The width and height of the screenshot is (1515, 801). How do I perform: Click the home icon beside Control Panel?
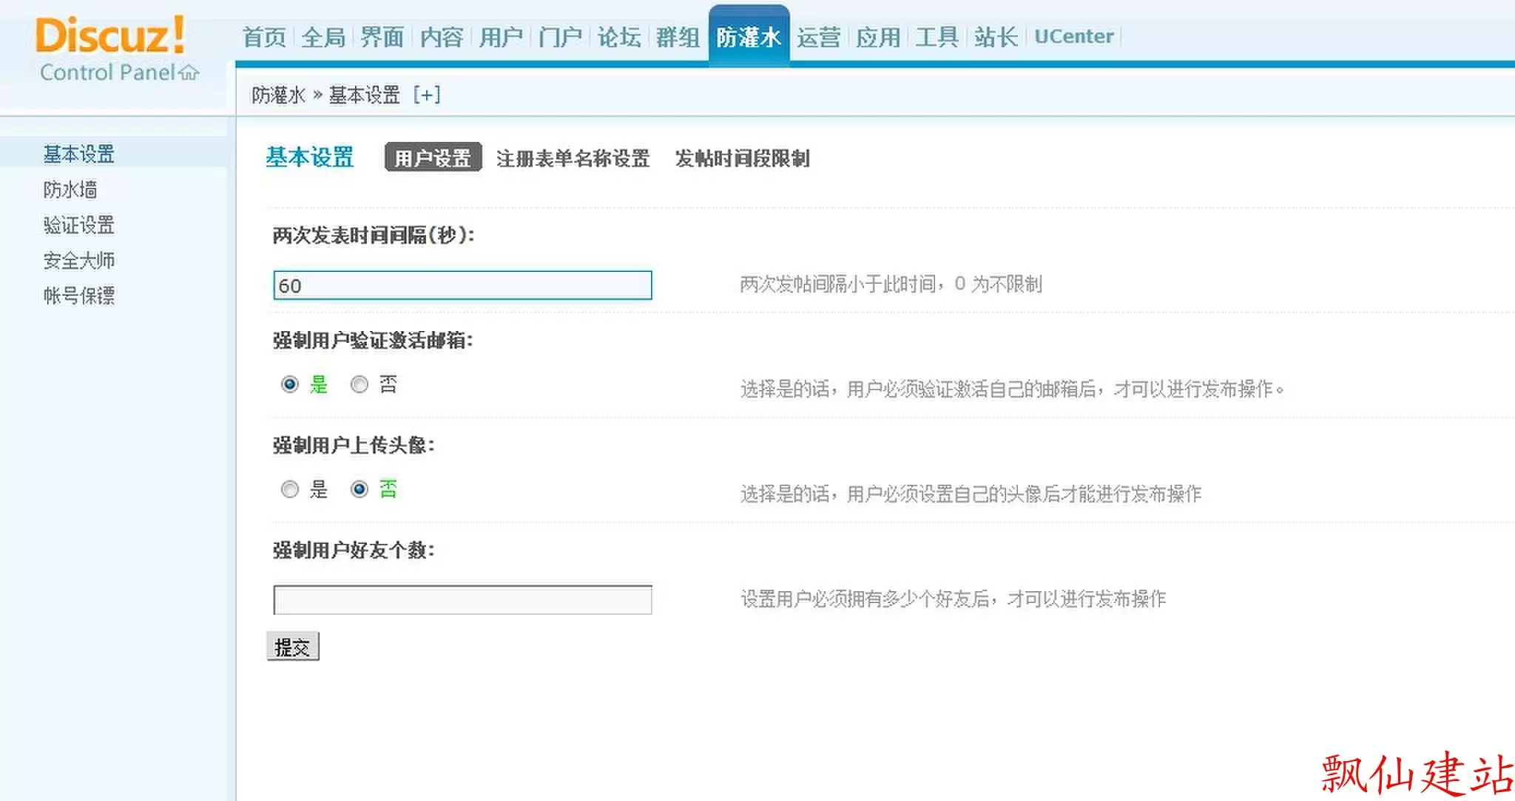(189, 72)
